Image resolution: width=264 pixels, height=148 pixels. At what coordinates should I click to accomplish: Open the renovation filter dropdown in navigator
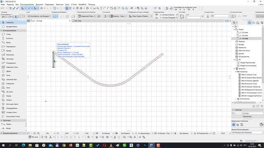click(x=247, y=132)
